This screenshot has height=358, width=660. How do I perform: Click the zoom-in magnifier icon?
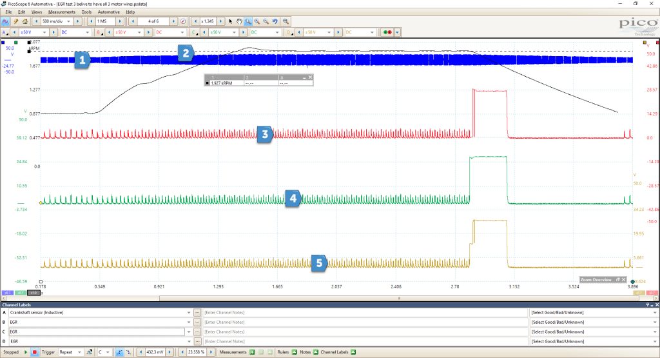coord(257,21)
